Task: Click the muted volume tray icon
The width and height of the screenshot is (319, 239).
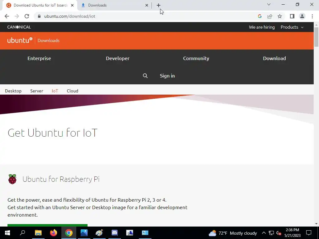Action: click(279, 233)
